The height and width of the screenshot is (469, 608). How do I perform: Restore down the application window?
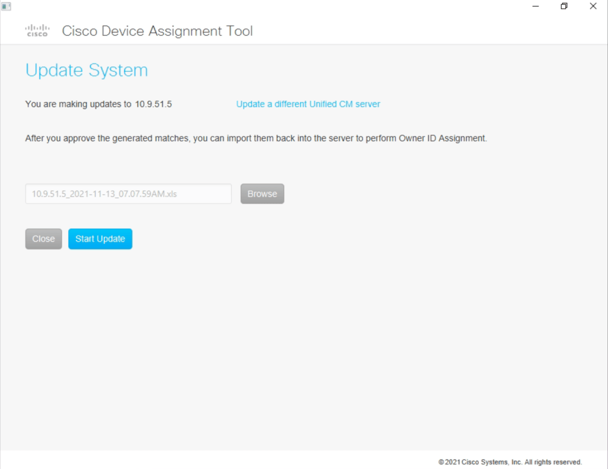(564, 6)
